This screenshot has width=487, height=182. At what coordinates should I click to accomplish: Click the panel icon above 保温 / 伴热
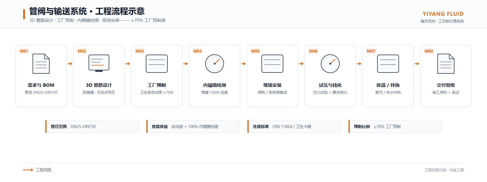point(388,64)
